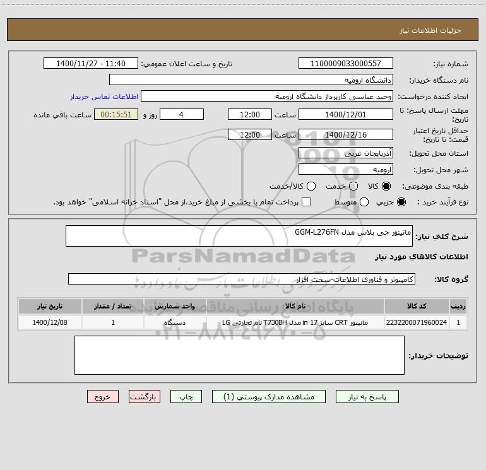The image size is (486, 470).
Task: Click the response deadline time 12:00 field
Action: 250,114
